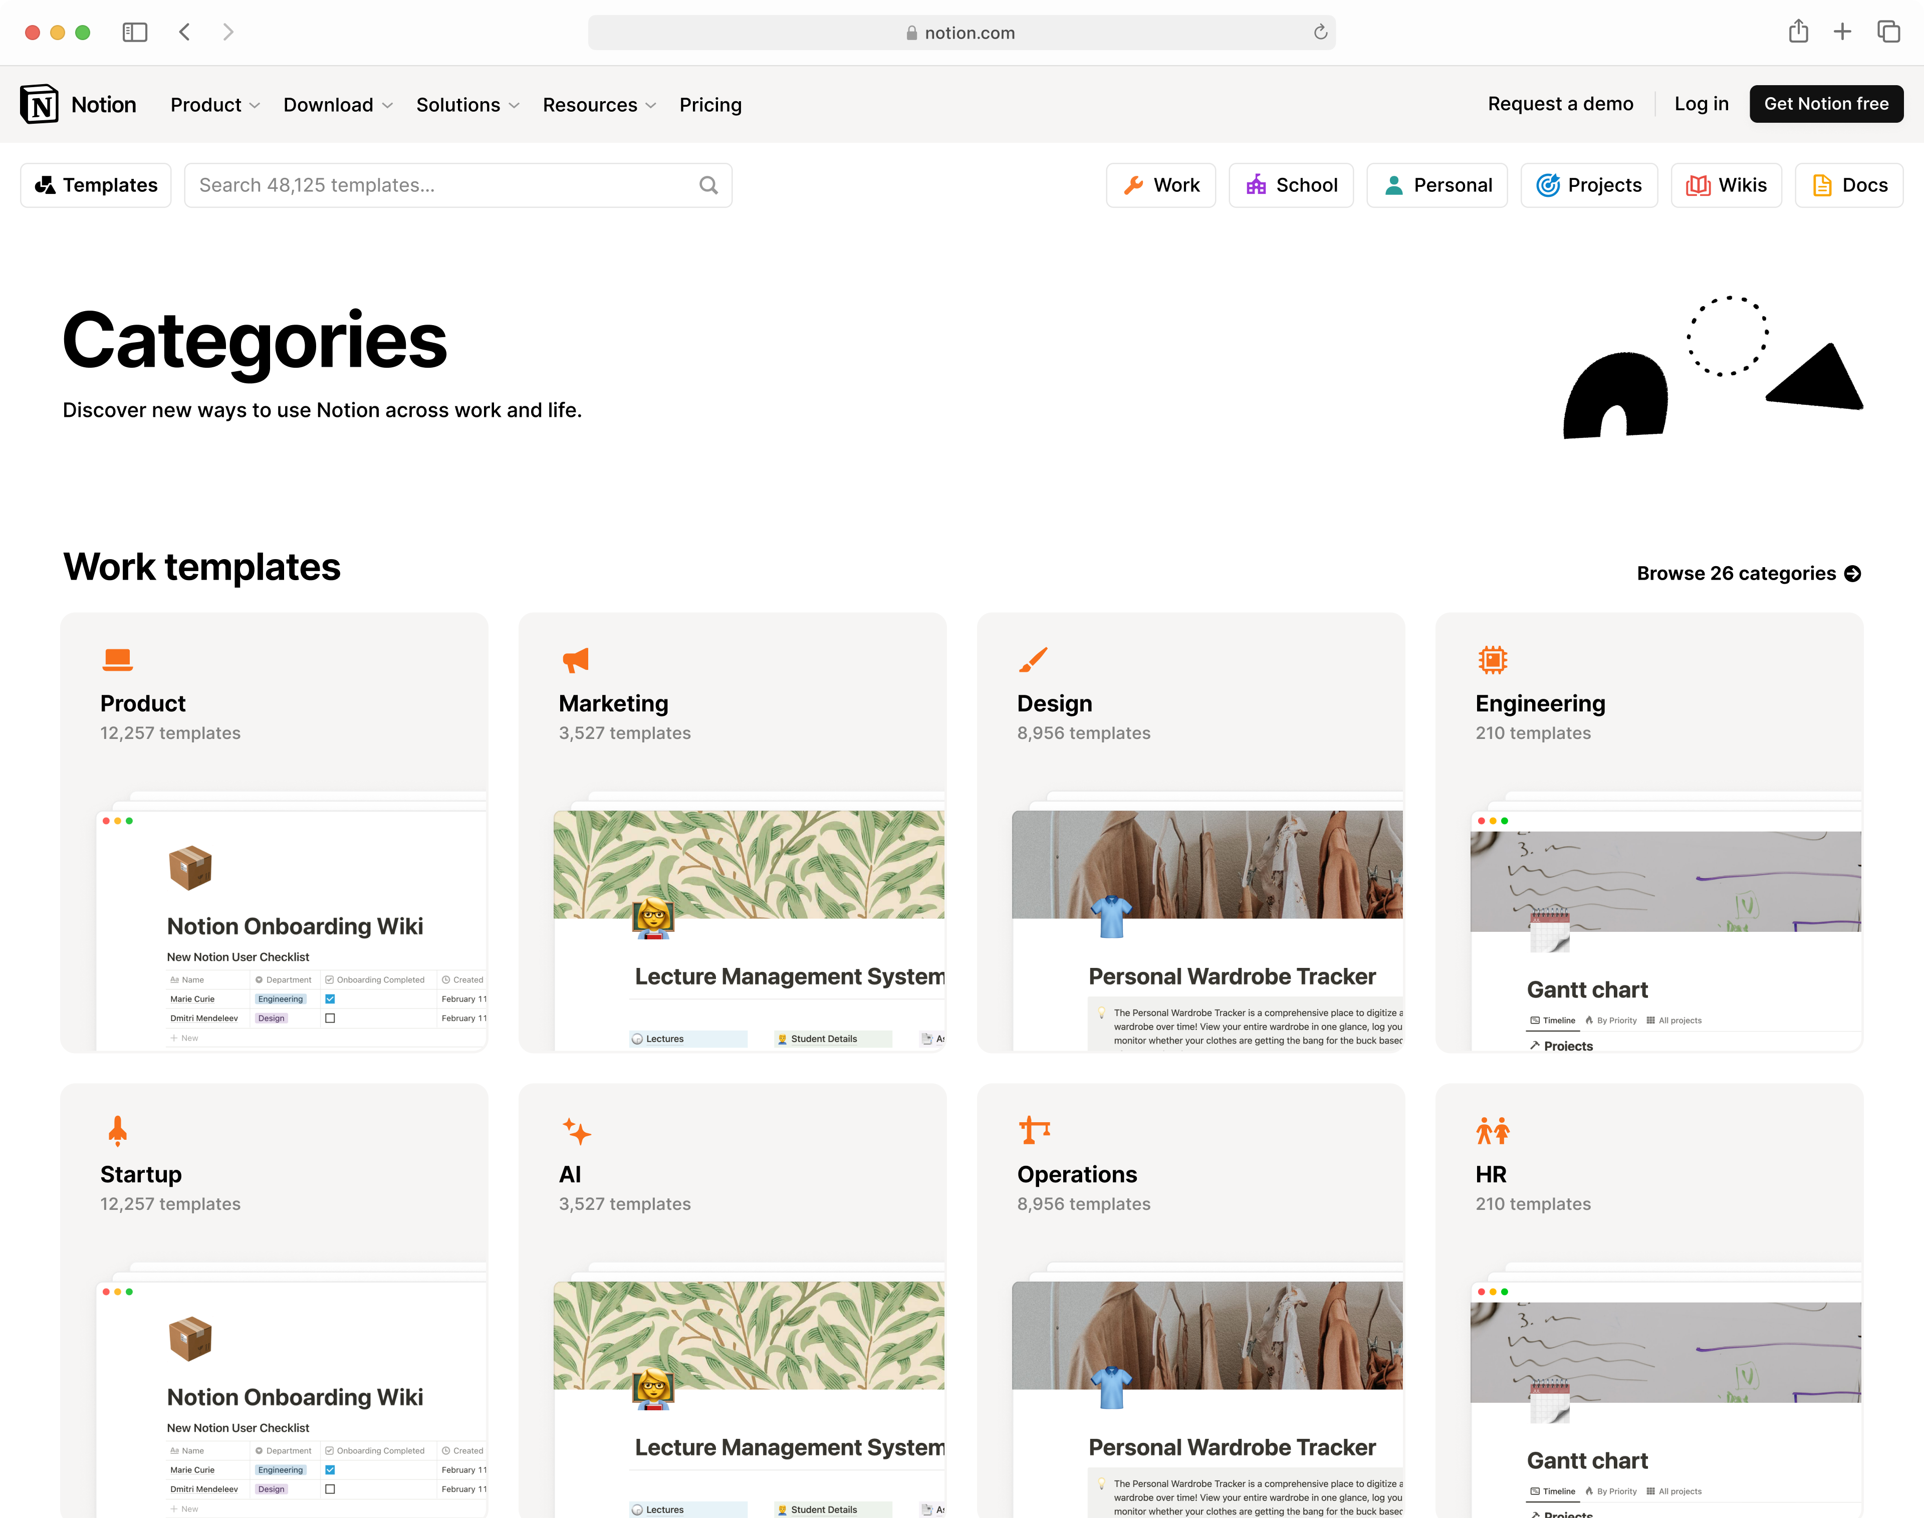1924x1518 pixels.
Task: Toggle the browser sidebar icon
Action: point(134,33)
